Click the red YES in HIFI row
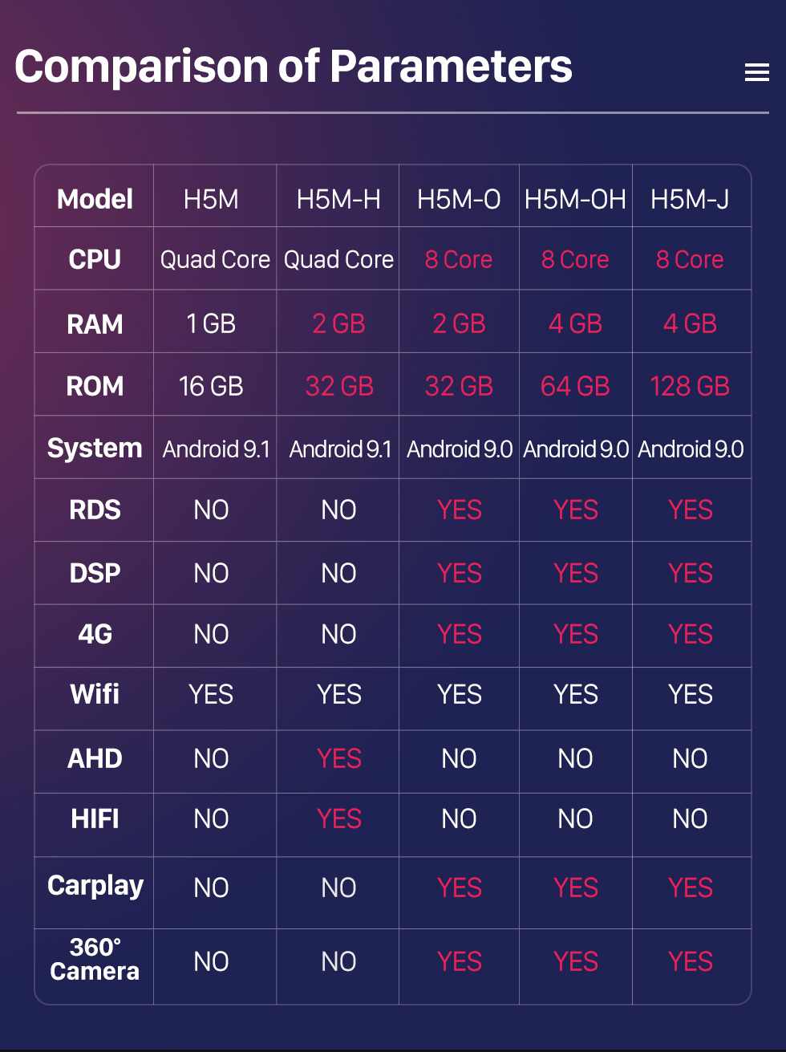 pos(338,818)
